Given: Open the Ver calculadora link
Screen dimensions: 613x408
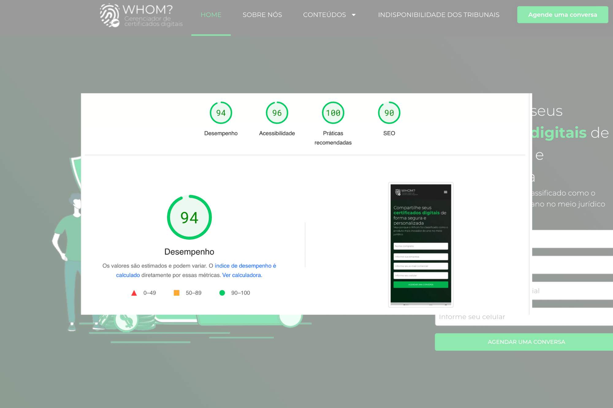Looking at the screenshot, I should [x=242, y=275].
